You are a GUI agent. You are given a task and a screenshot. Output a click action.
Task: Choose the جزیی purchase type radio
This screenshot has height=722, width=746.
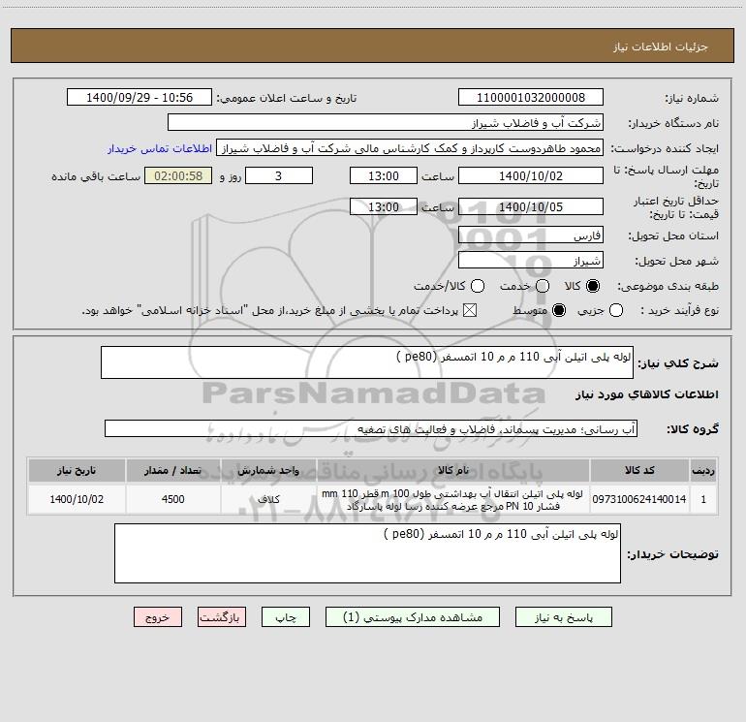pyautogui.click(x=616, y=310)
